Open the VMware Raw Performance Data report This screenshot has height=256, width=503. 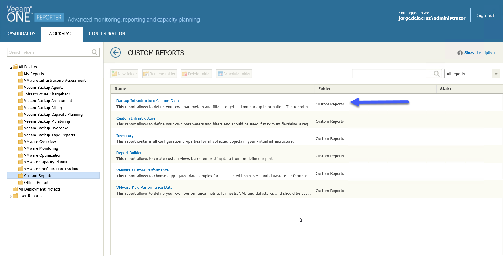pos(144,188)
